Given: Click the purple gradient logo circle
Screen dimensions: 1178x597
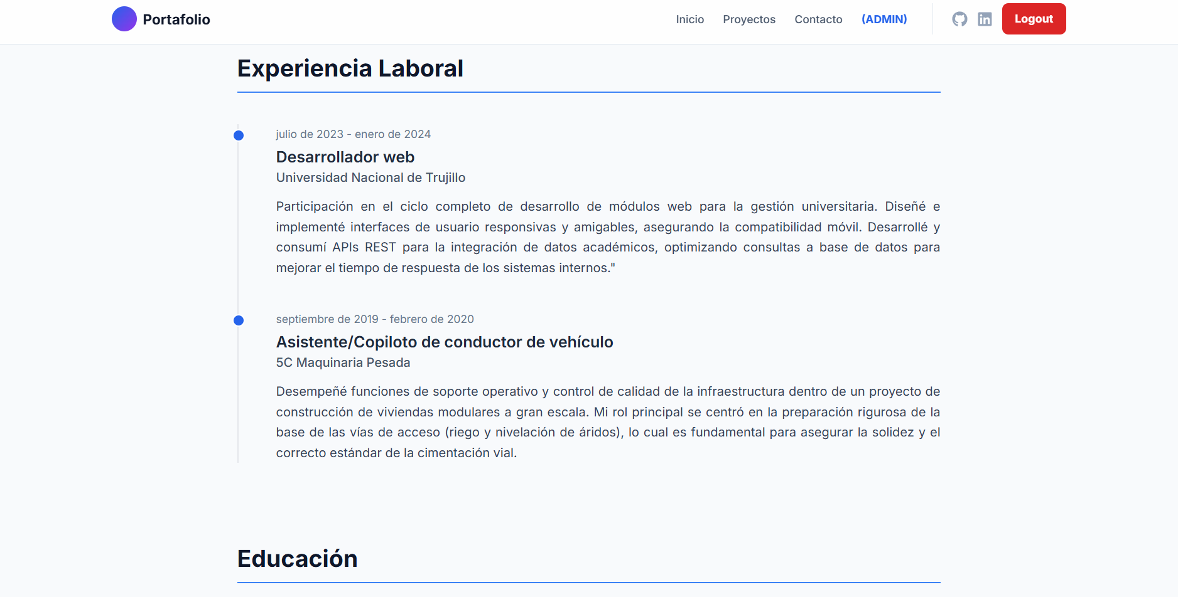Looking at the screenshot, I should coord(124,19).
